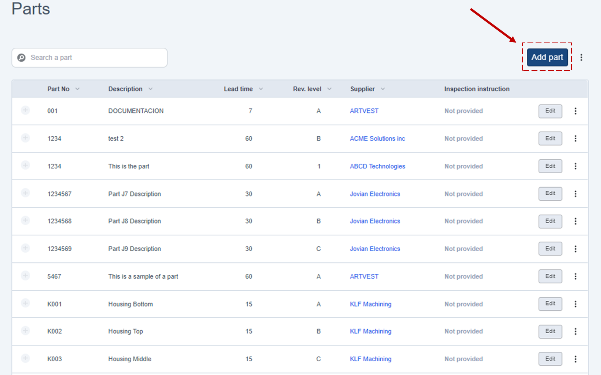Edit the Housing Middle part

pyautogui.click(x=550, y=359)
